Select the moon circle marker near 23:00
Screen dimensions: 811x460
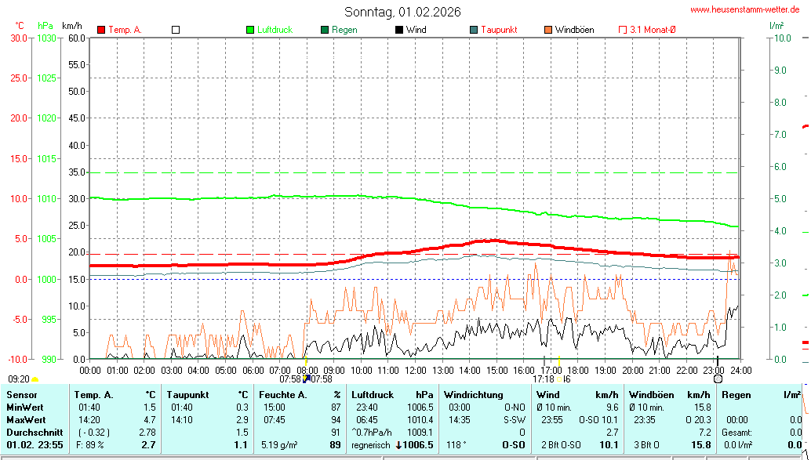(x=718, y=379)
